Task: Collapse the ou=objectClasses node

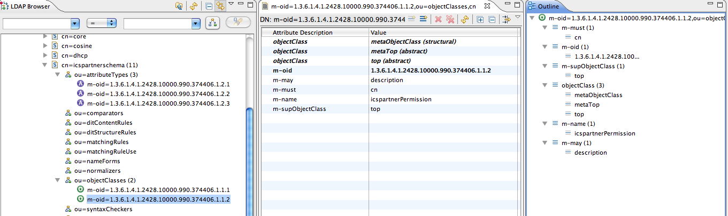Action: [58, 180]
